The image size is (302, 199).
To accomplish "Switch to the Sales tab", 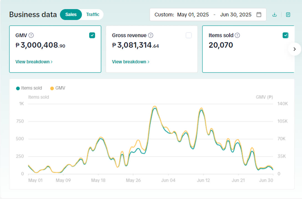I will click(71, 15).
